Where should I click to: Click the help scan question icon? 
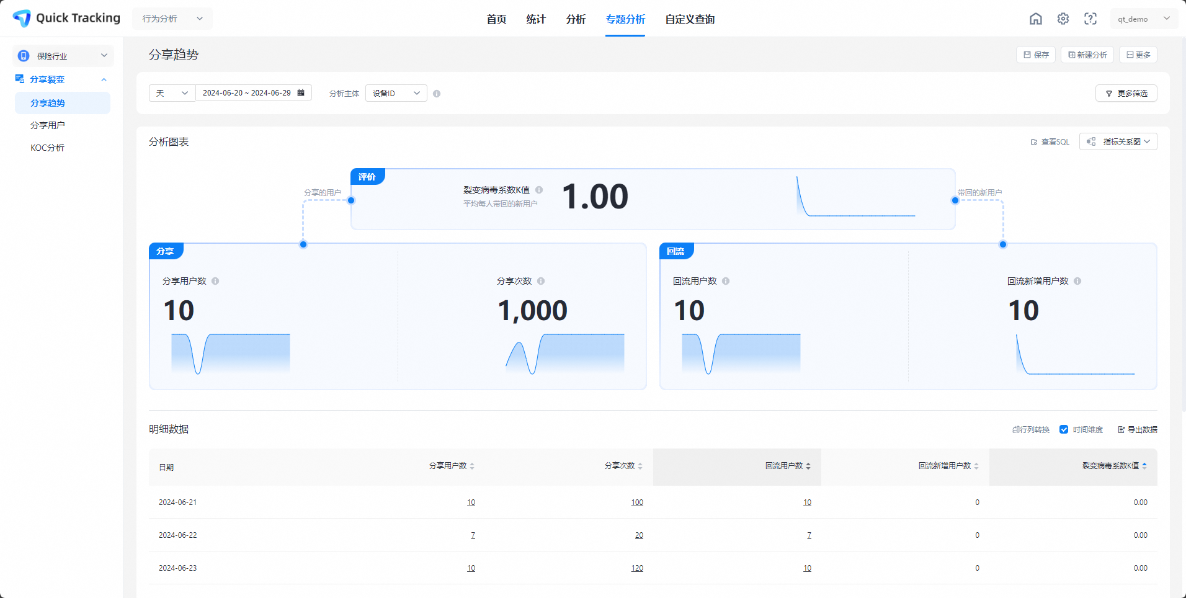(x=1090, y=19)
